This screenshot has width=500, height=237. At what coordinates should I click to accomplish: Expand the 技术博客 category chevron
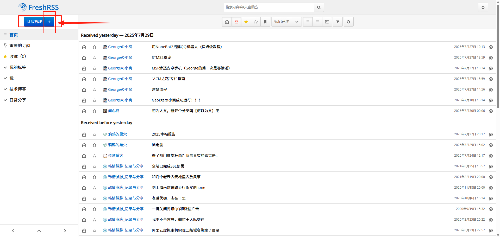coord(5,89)
